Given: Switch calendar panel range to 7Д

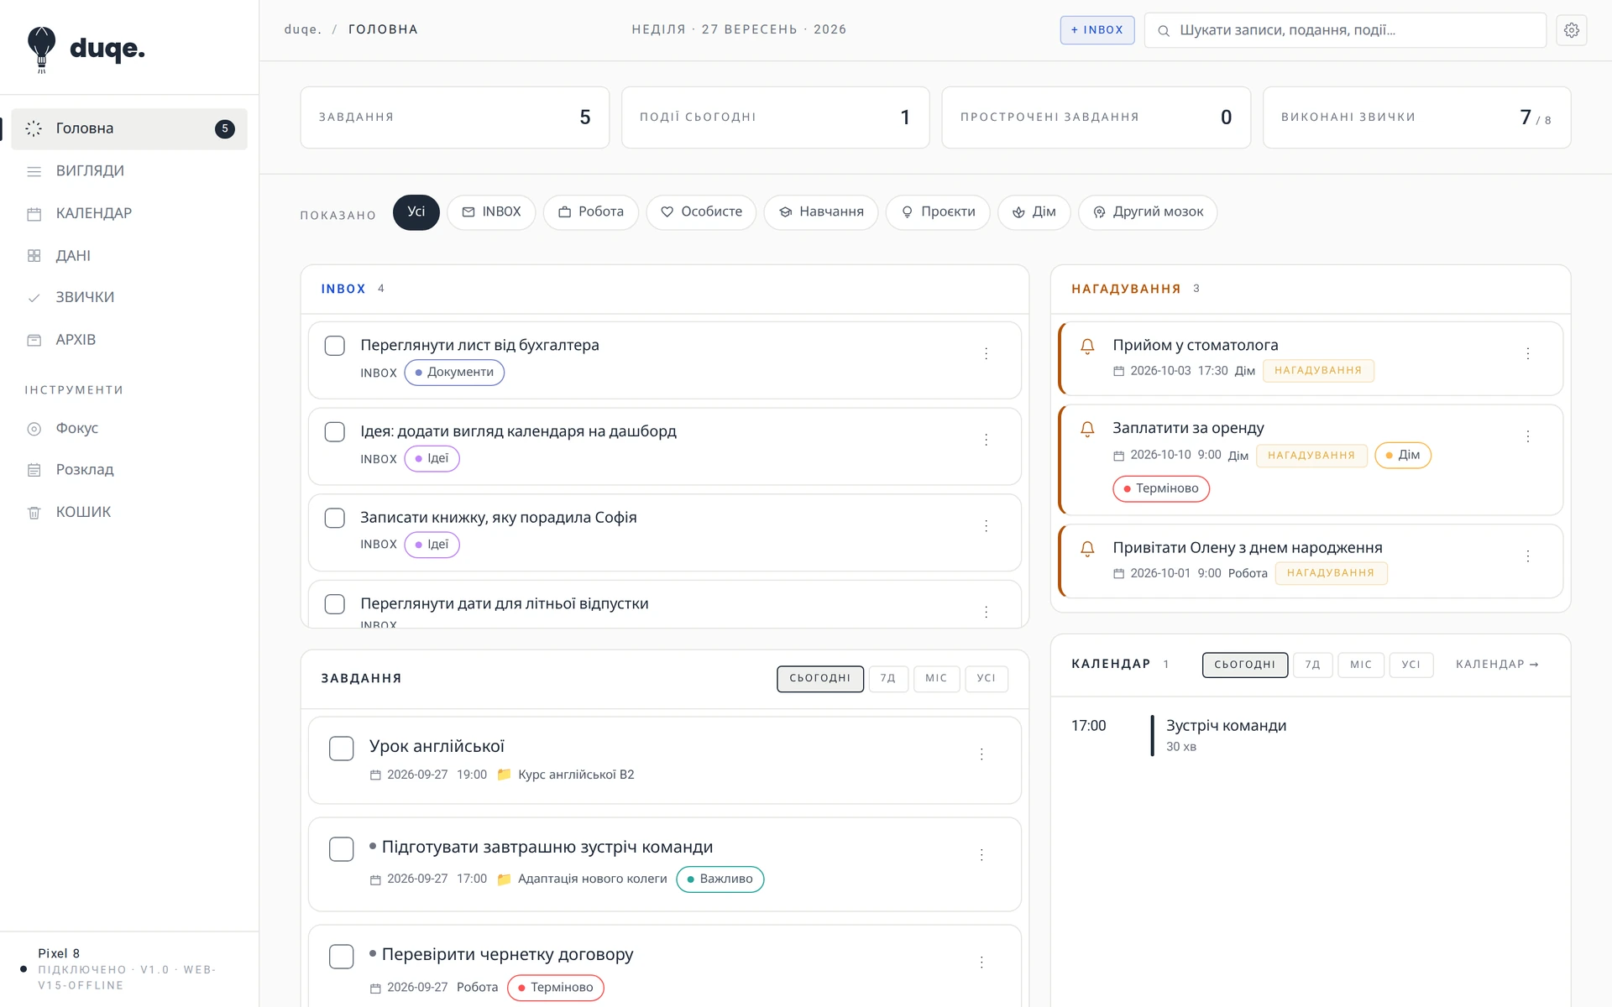Looking at the screenshot, I should tap(1313, 665).
